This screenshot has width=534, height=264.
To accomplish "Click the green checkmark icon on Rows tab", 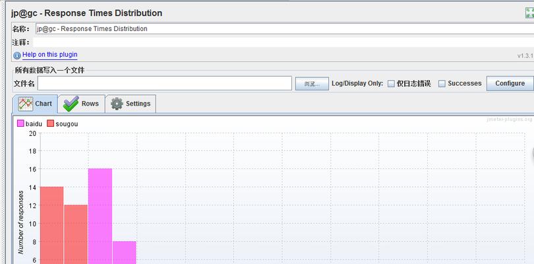I will [x=71, y=104].
